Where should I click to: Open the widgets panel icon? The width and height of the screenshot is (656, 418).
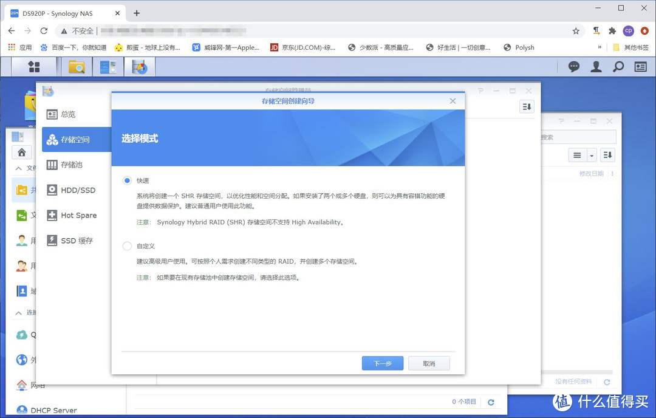(x=640, y=67)
